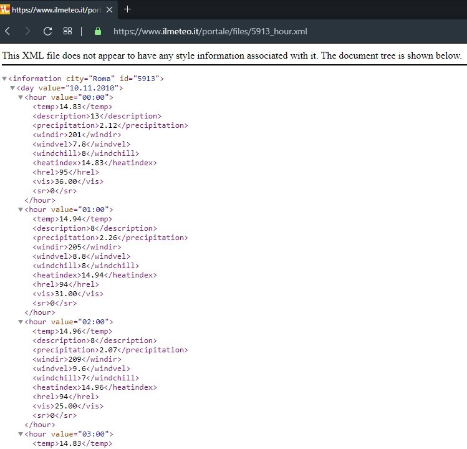Collapse the information city Roma node
Image resolution: width=467 pixels, height=449 pixels.
point(4,79)
